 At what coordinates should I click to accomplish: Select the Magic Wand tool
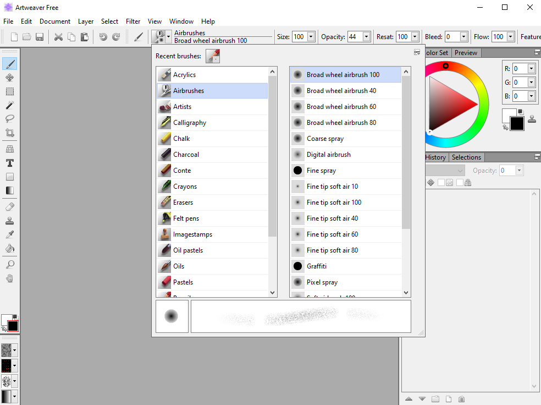click(10, 105)
